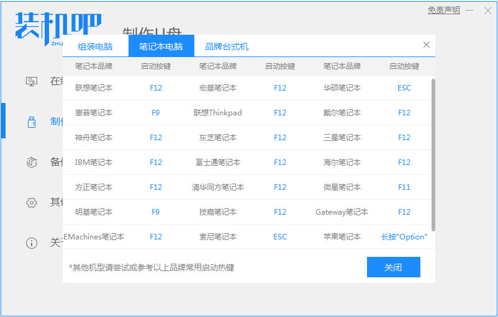Click the online install monitor sidebar icon

[32, 81]
